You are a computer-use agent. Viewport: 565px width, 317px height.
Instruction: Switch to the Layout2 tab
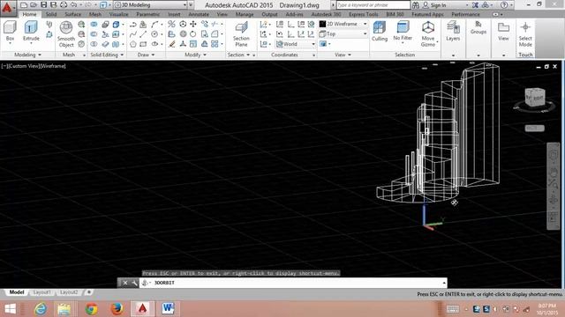pos(69,292)
